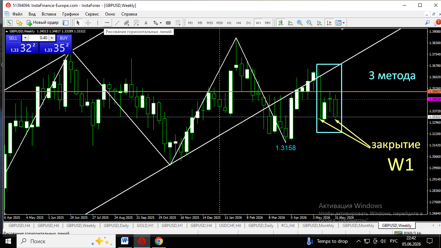Toggle the W1 timeframe button

(x=258, y=23)
